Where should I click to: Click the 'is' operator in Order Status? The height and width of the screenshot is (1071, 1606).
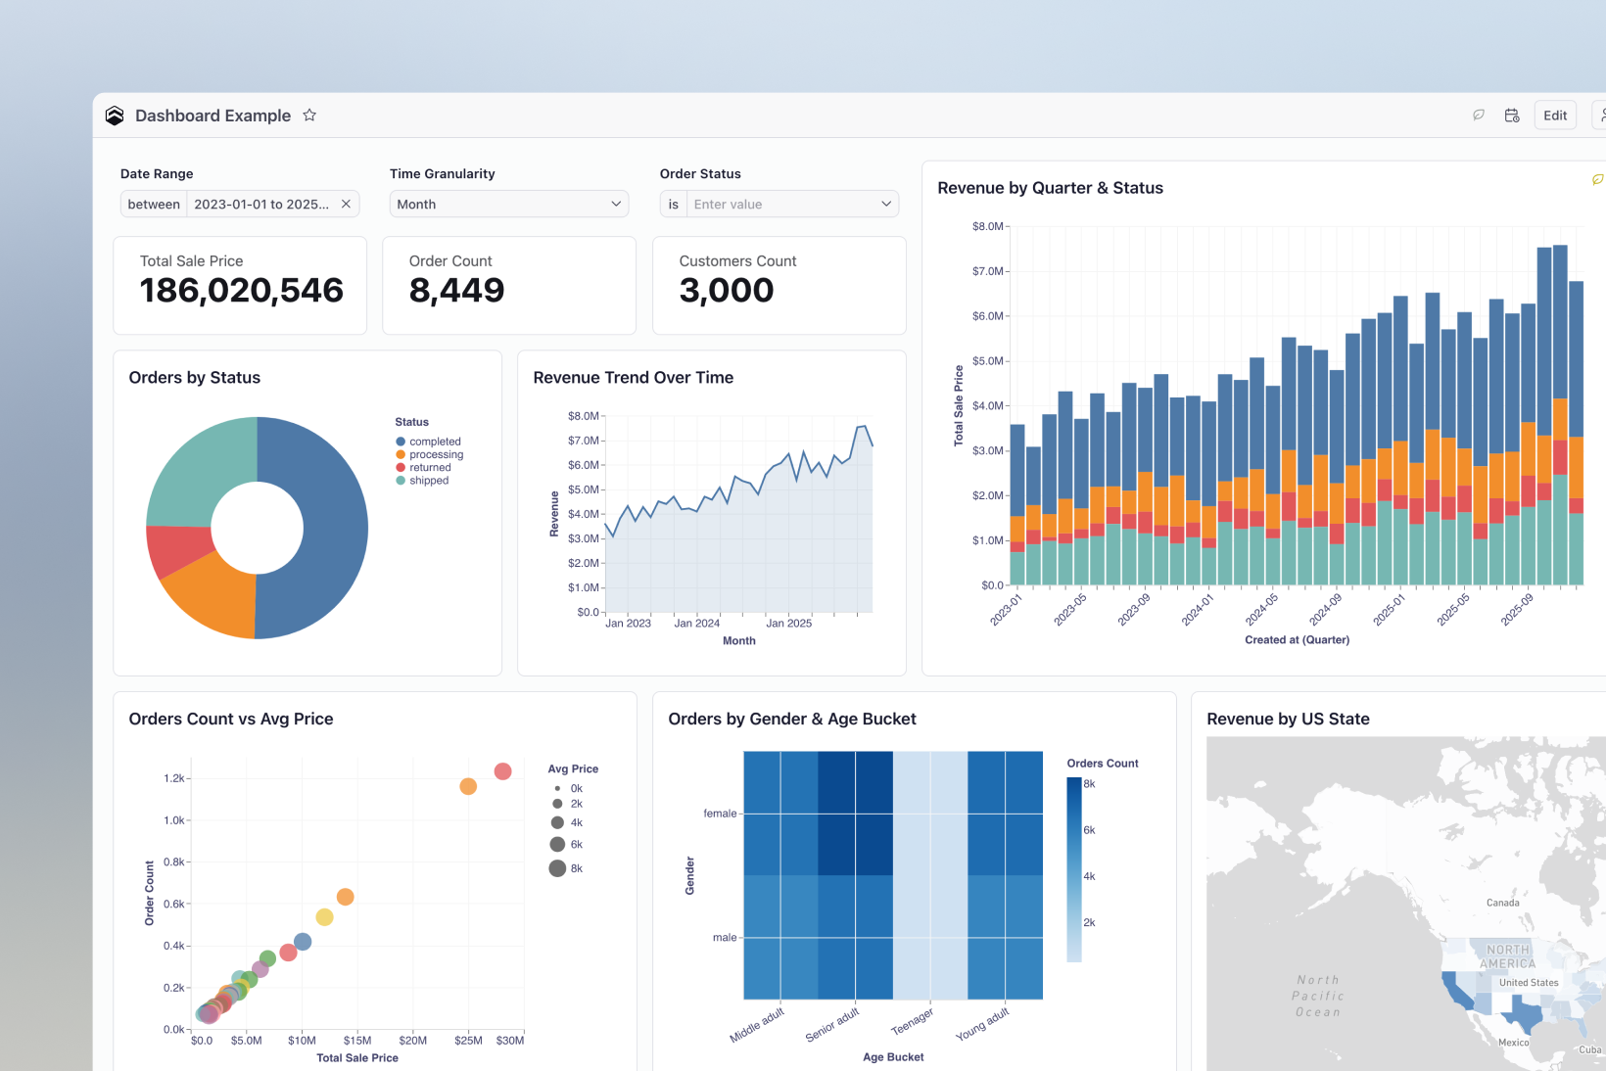point(673,204)
